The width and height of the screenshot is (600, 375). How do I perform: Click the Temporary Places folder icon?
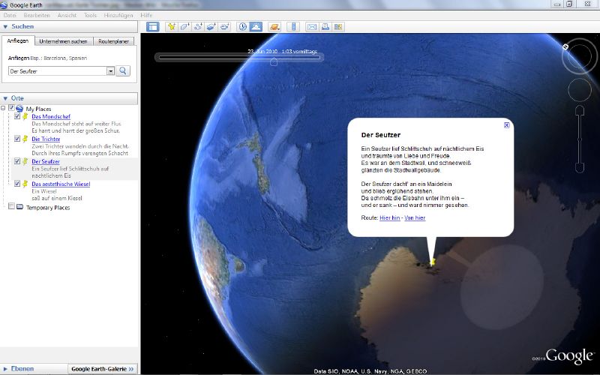20,207
